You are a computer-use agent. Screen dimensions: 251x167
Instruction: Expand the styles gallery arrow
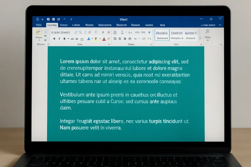(x=200, y=38)
